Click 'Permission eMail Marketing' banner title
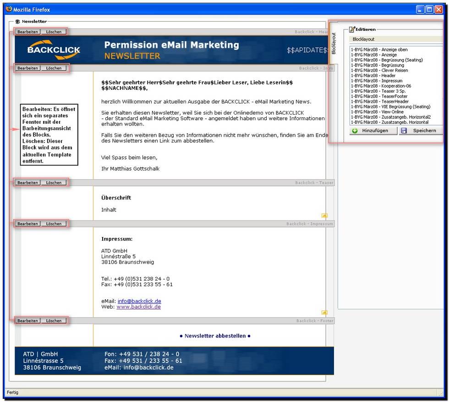This screenshot has height=402, width=449. [x=171, y=45]
